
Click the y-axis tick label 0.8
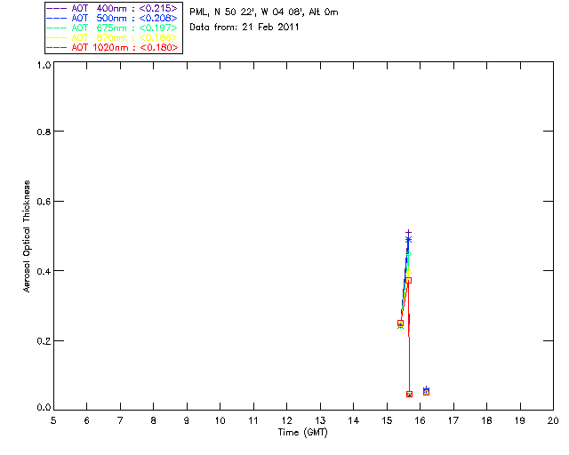click(x=44, y=132)
